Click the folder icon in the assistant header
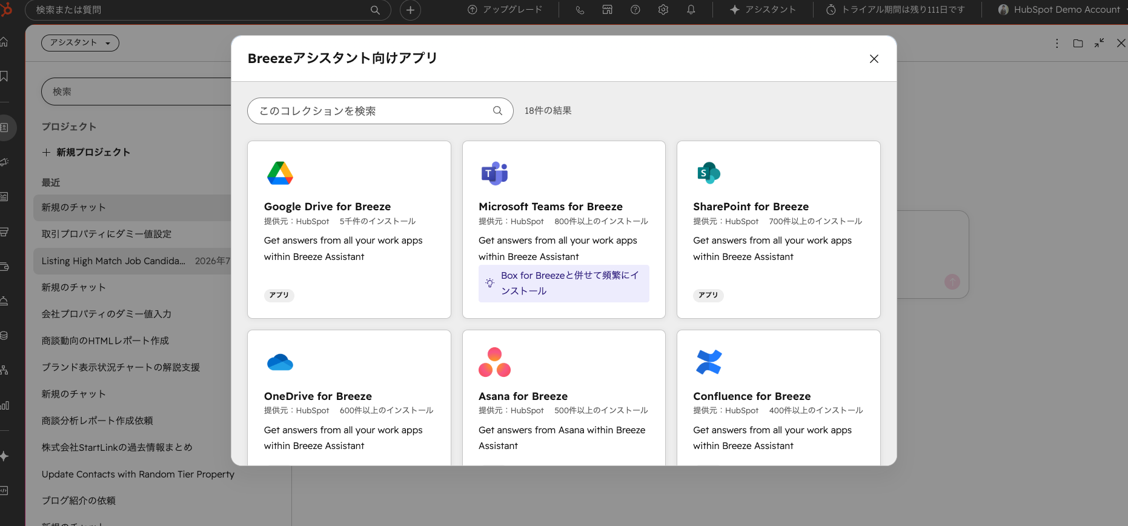Screen dimensions: 1128x526 pyautogui.click(x=1078, y=43)
